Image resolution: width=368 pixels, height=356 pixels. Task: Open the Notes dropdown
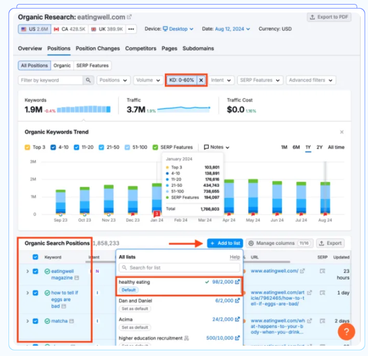coord(216,147)
